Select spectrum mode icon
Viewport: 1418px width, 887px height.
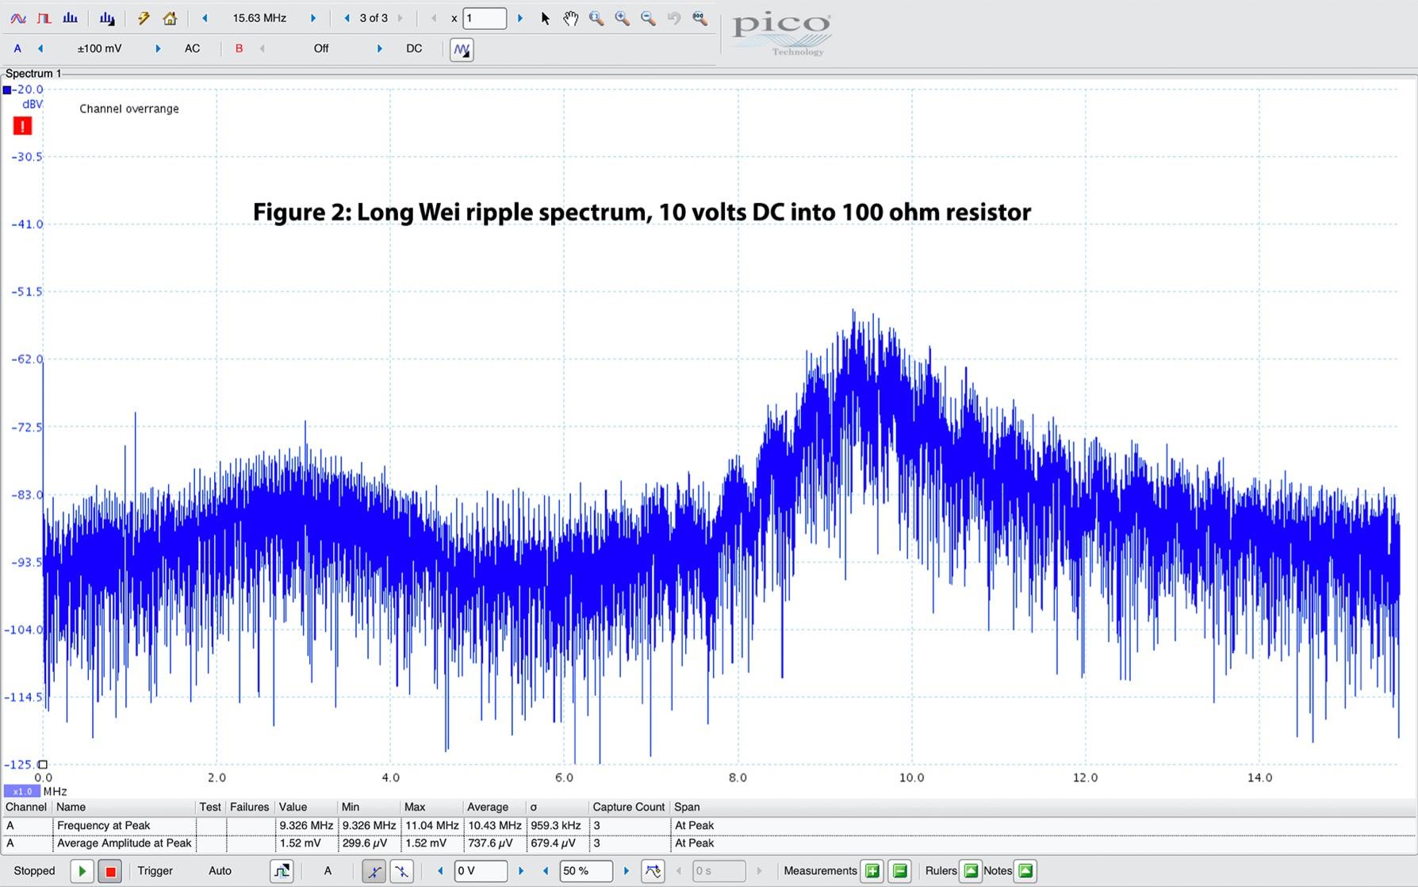click(70, 18)
